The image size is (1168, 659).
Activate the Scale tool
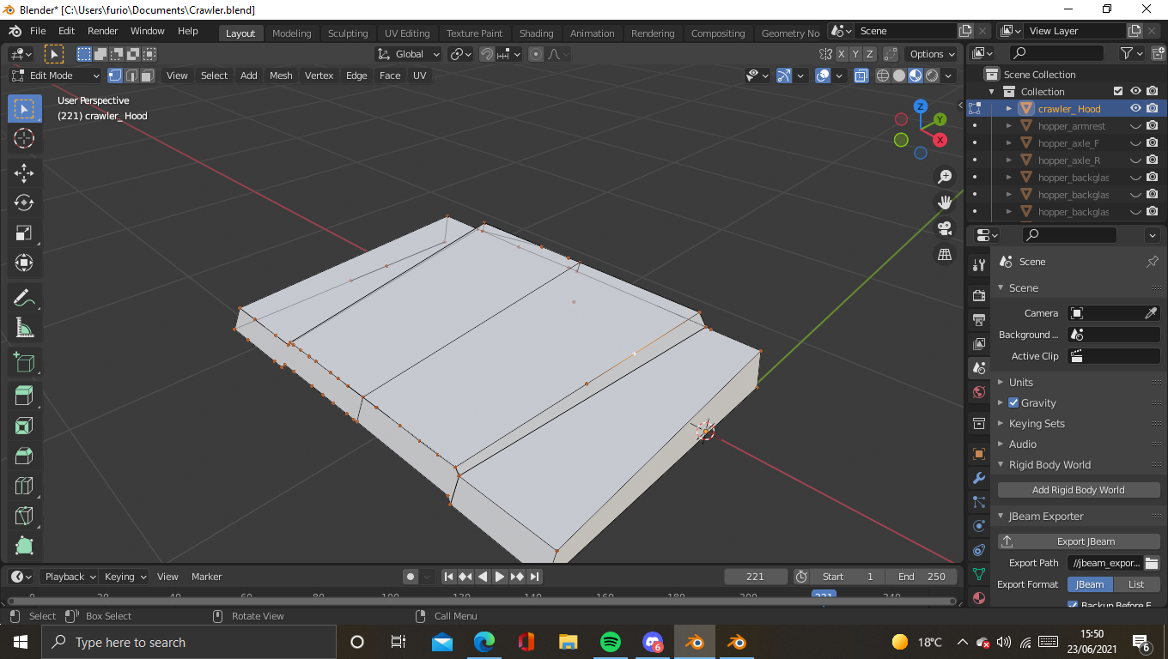tap(24, 233)
